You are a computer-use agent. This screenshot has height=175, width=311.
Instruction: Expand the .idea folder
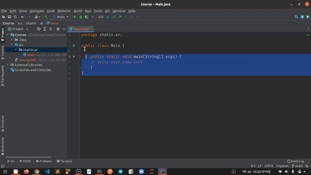pyautogui.click(x=12, y=40)
